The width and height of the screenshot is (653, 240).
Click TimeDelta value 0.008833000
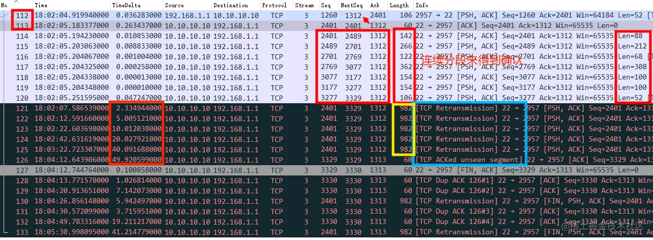(138, 46)
